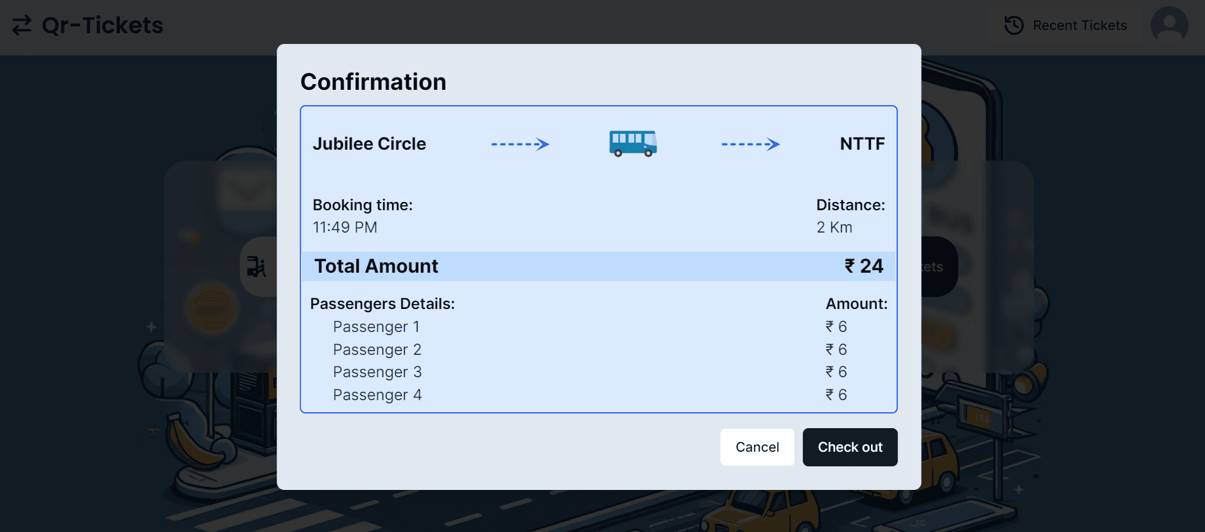The width and height of the screenshot is (1205, 532).
Task: Click the Recent Tickets history icon
Action: [1014, 25]
